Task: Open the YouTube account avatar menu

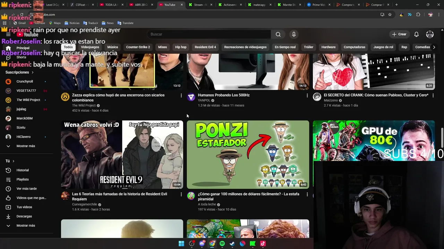Action: click(x=430, y=34)
